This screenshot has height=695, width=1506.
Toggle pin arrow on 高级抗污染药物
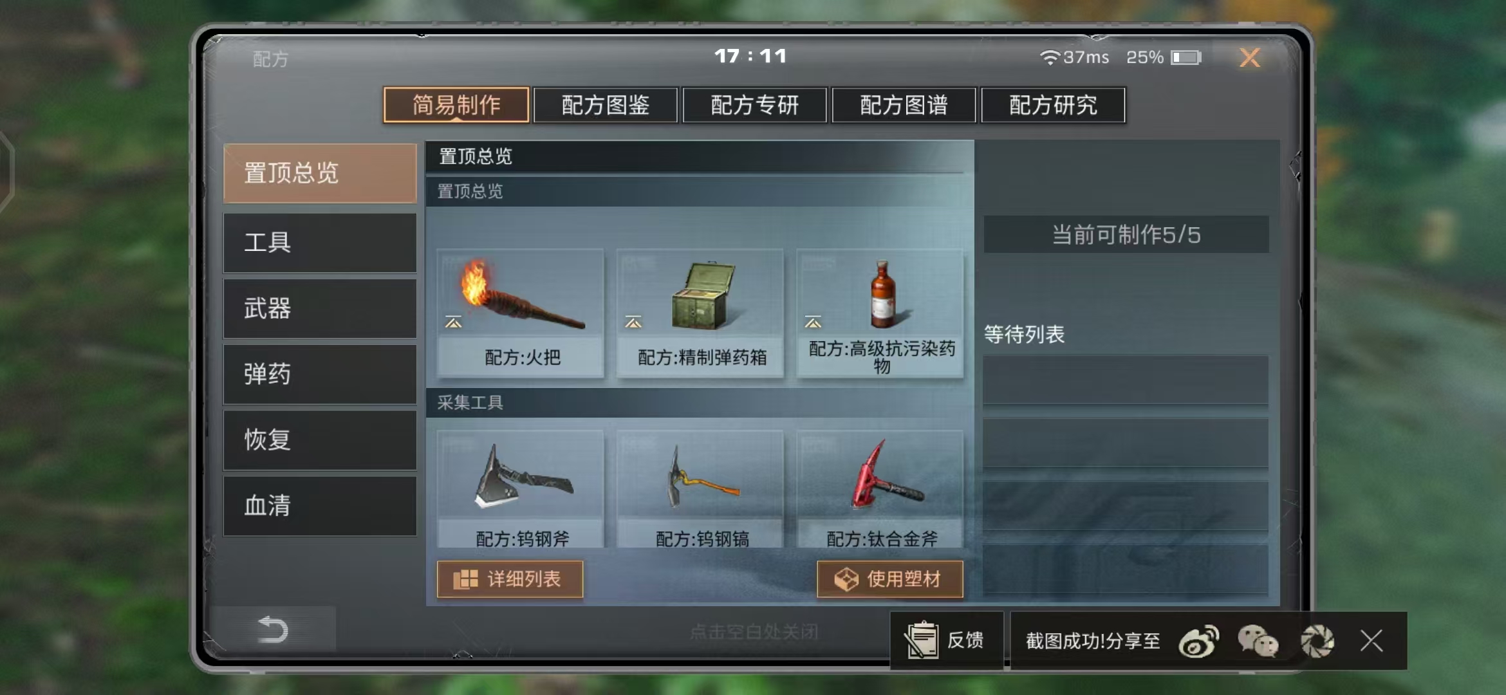tap(813, 322)
